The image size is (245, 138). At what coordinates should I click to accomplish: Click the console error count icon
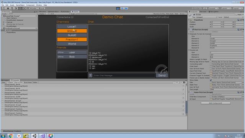click(x=184, y=82)
